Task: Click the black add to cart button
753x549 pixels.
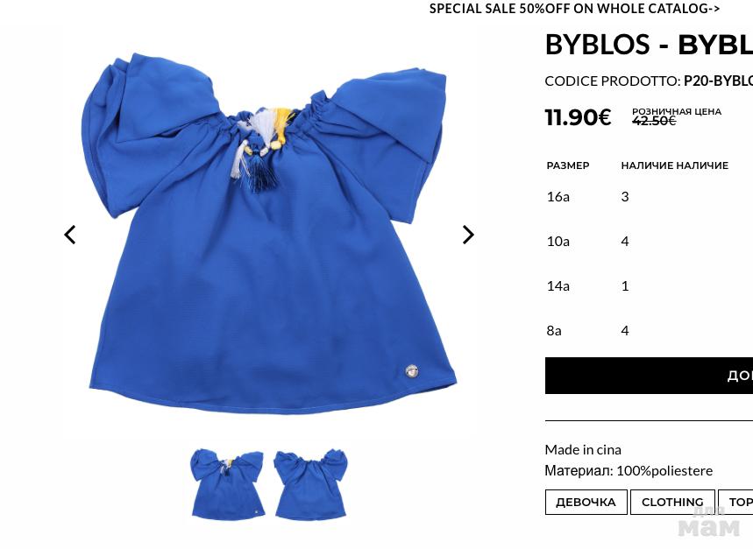Action: (x=649, y=376)
